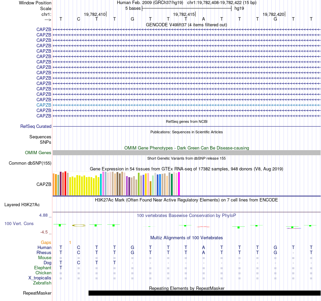Select the Elephant alignment row label

coord(43,268)
